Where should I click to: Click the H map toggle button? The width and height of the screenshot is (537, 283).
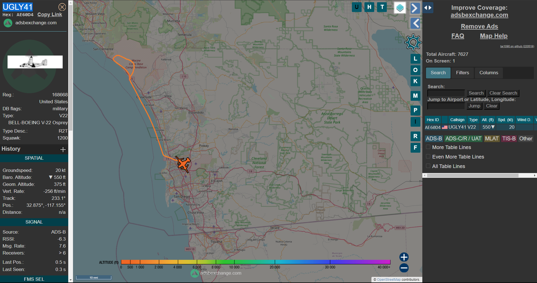(369, 7)
